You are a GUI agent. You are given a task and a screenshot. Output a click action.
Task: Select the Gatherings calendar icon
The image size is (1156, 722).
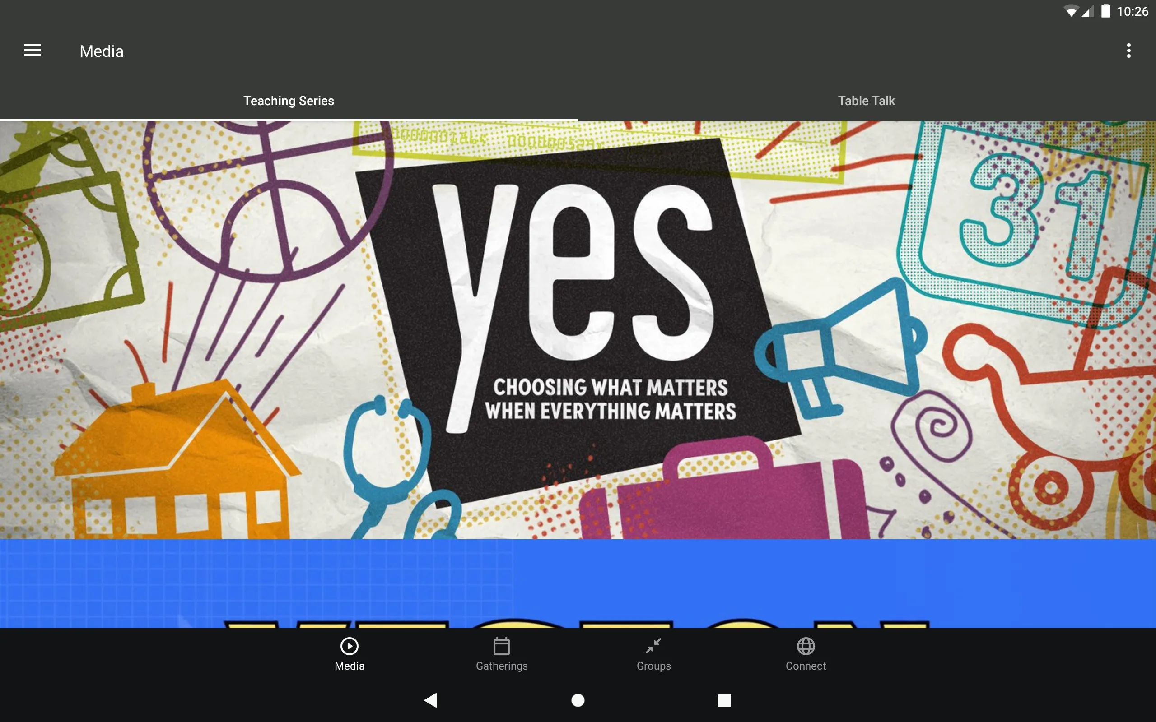pyautogui.click(x=501, y=645)
